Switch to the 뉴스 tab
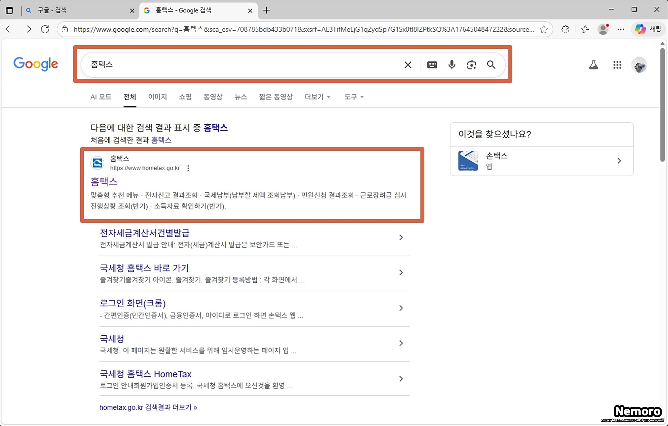Viewport: 668px width, 426px height. click(240, 97)
